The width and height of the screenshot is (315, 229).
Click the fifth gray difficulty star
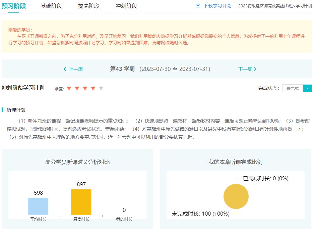101,88
